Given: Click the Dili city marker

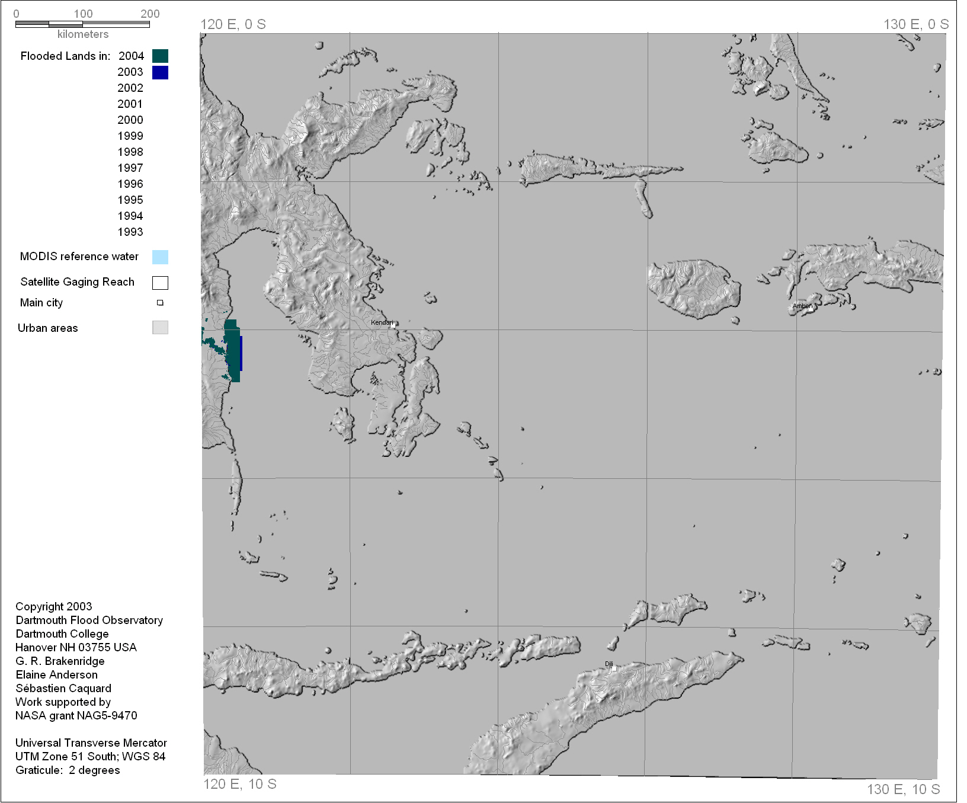Looking at the screenshot, I should point(614,668).
